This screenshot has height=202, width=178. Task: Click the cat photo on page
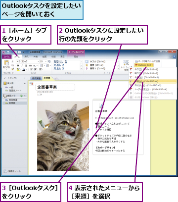pos(63,136)
